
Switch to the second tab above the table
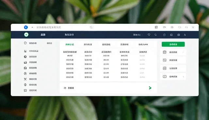tap(88, 44)
